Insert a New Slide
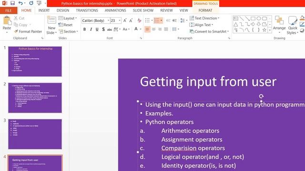 click(x=51, y=25)
